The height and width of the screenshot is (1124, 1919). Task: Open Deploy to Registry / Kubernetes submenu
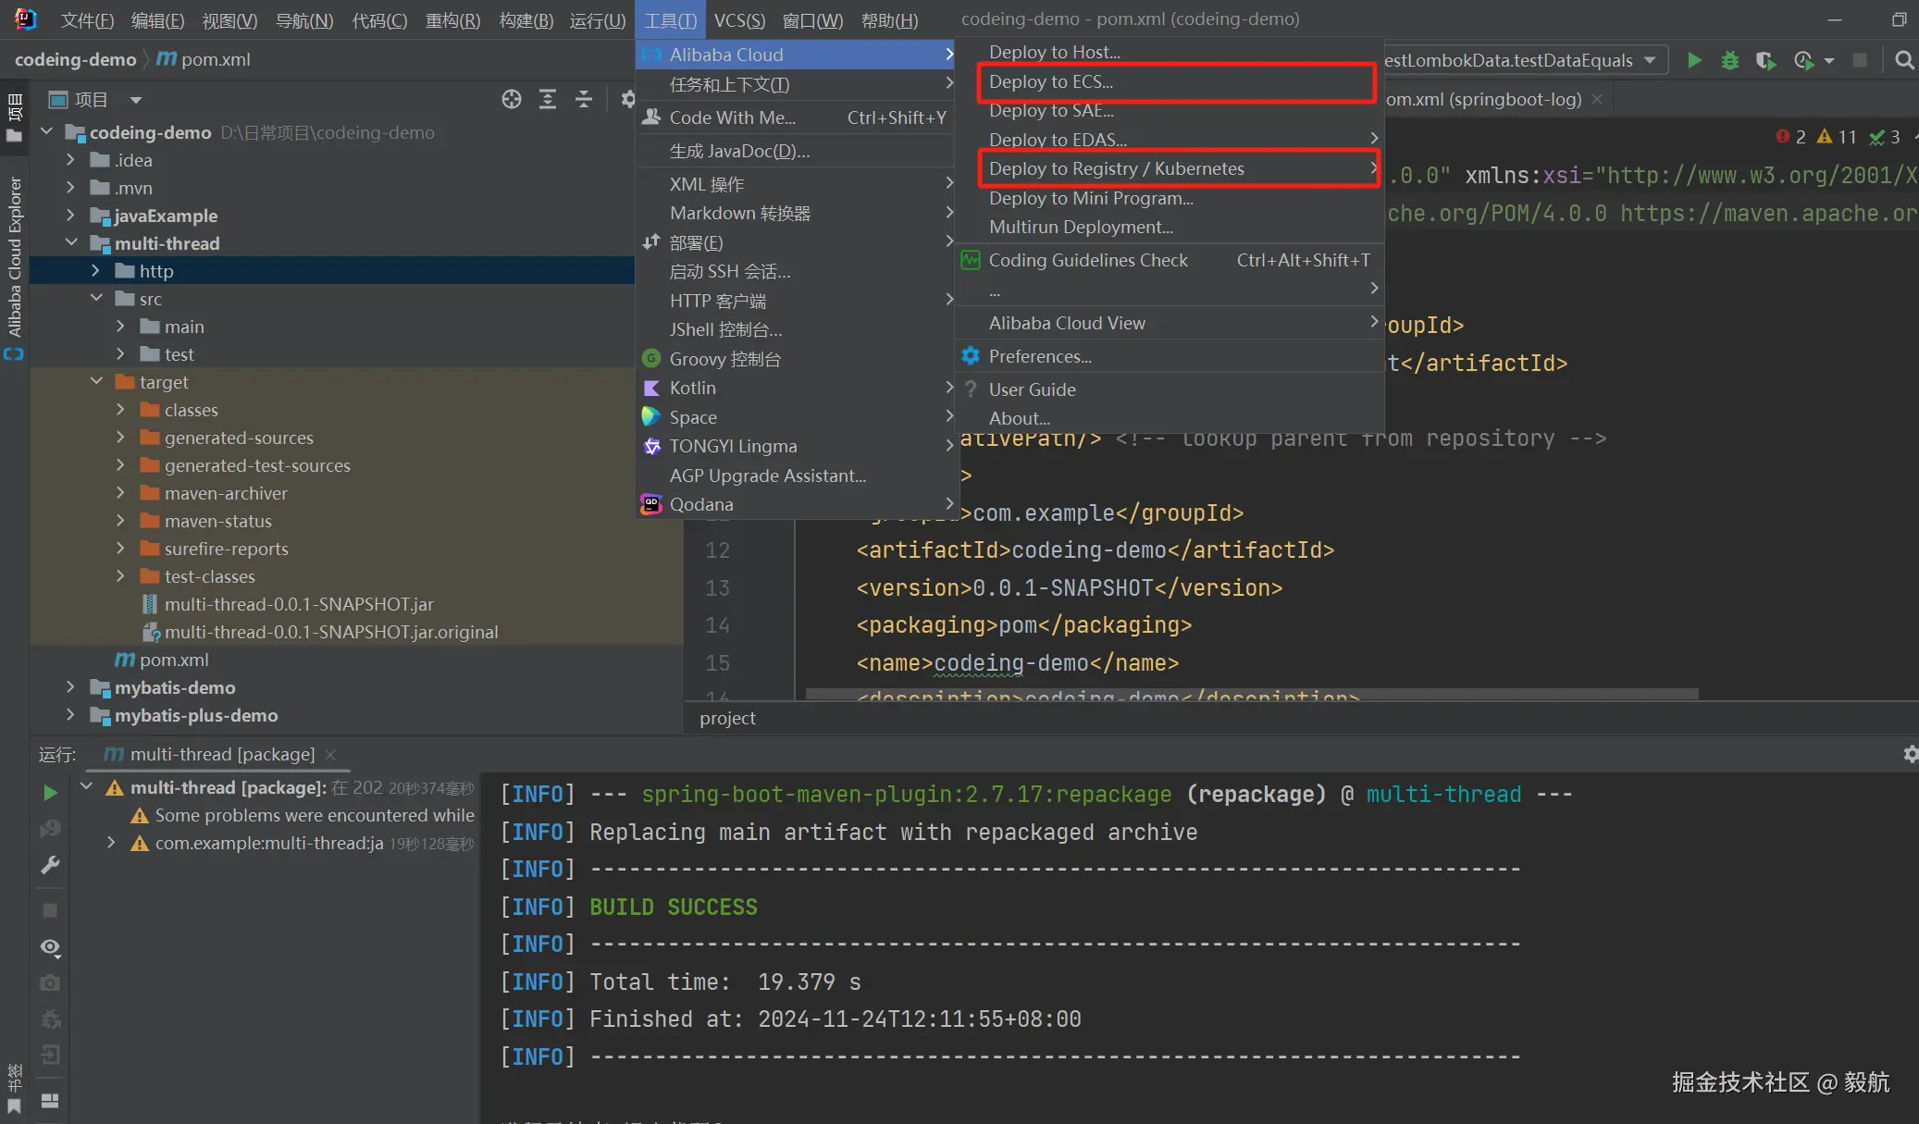(1116, 168)
